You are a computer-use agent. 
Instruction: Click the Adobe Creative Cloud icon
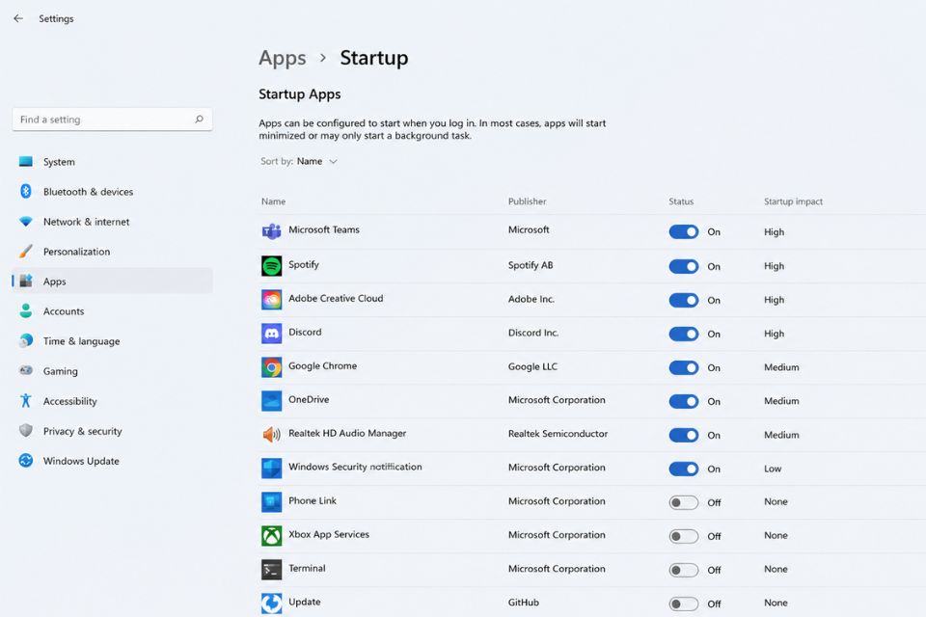(x=272, y=300)
